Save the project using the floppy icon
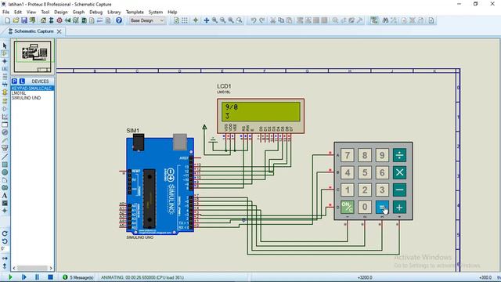This screenshot has width=501, height=282. pos(24,20)
